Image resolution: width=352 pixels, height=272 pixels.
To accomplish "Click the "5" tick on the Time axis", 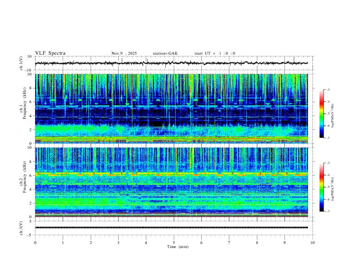I will pos(174,243).
